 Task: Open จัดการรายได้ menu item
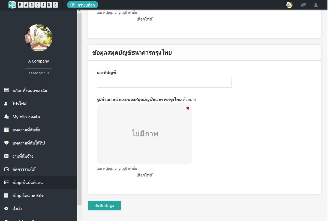[39, 169]
